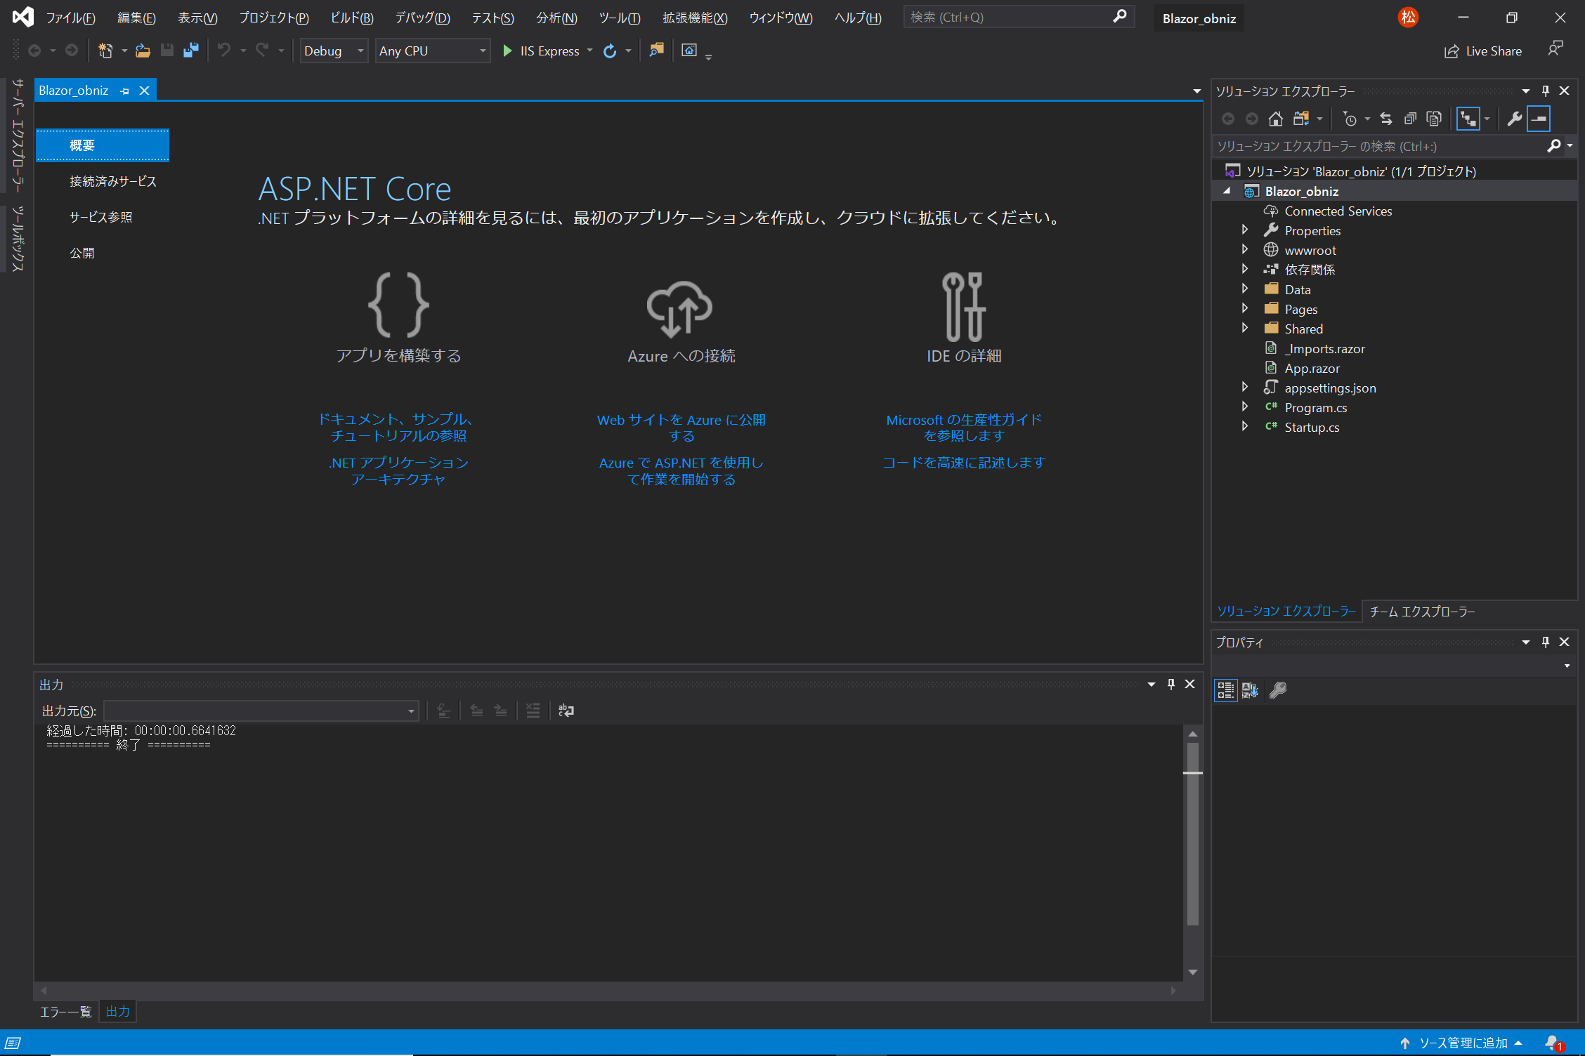Click Sync with Active Document arrows icon
This screenshot has height=1056, width=1585.
[1385, 119]
